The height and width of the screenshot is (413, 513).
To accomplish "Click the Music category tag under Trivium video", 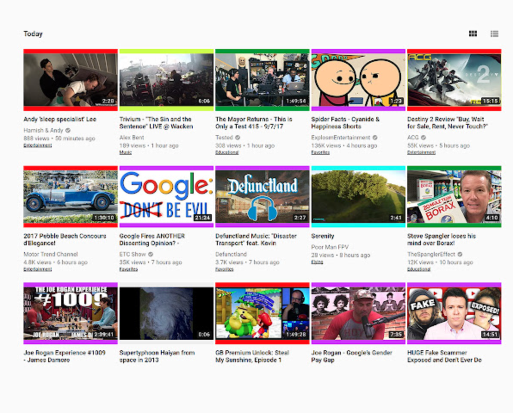I will pyautogui.click(x=125, y=152).
